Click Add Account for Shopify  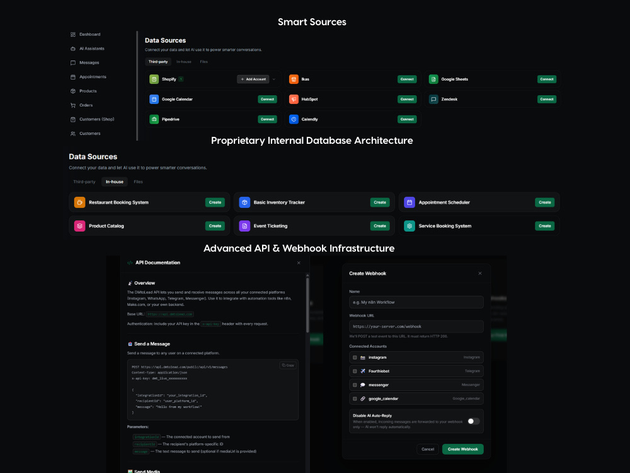tap(253, 79)
